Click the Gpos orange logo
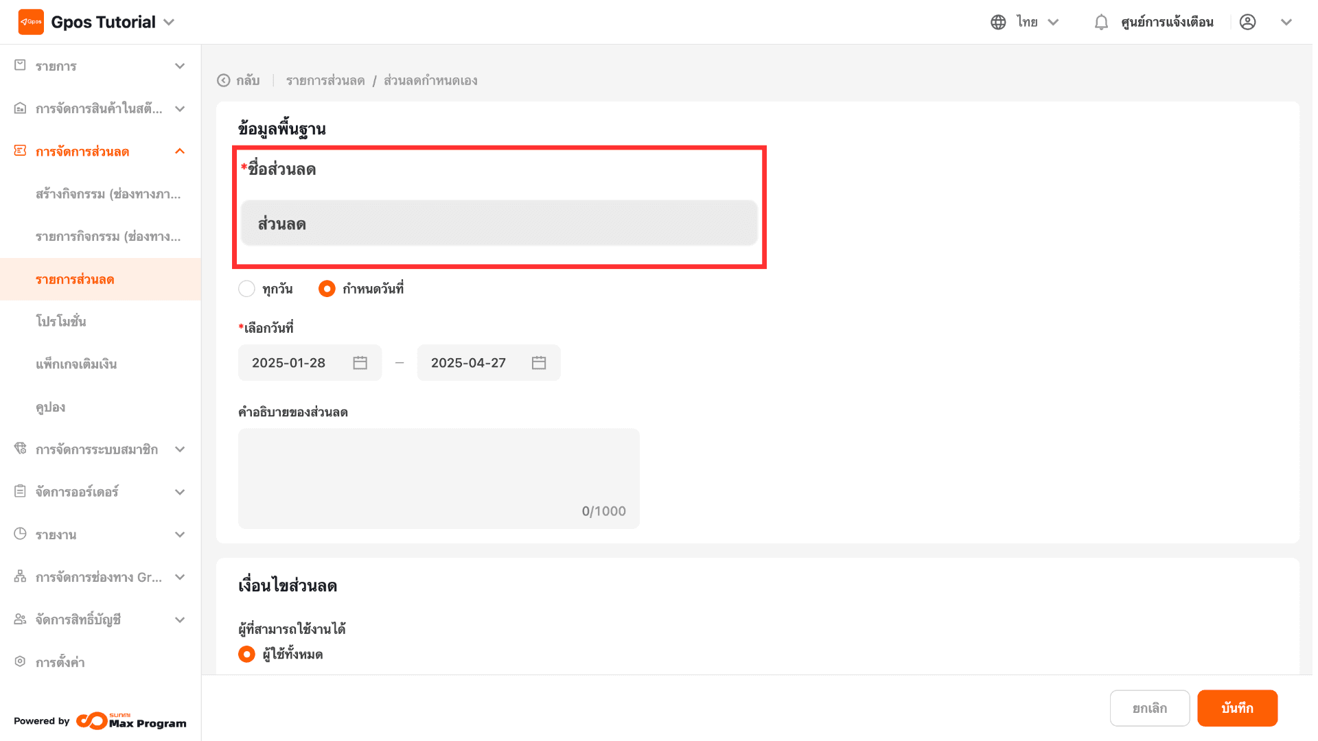The image size is (1318, 741). (x=31, y=22)
